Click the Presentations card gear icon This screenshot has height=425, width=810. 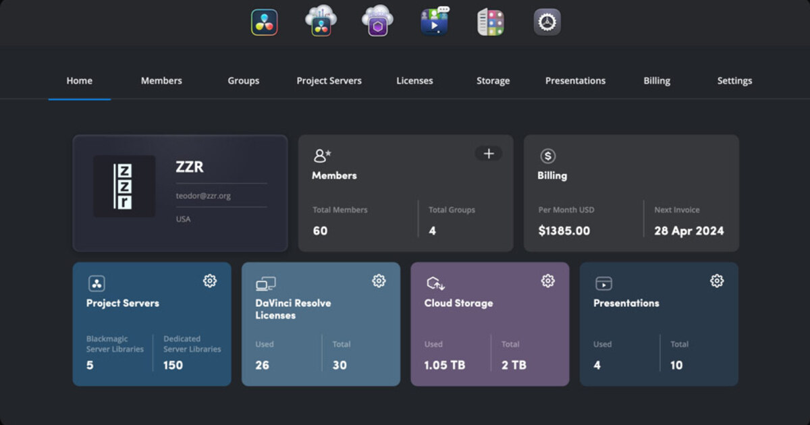(x=716, y=281)
